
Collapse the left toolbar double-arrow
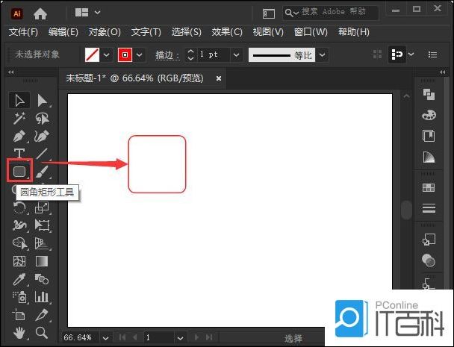[11, 72]
